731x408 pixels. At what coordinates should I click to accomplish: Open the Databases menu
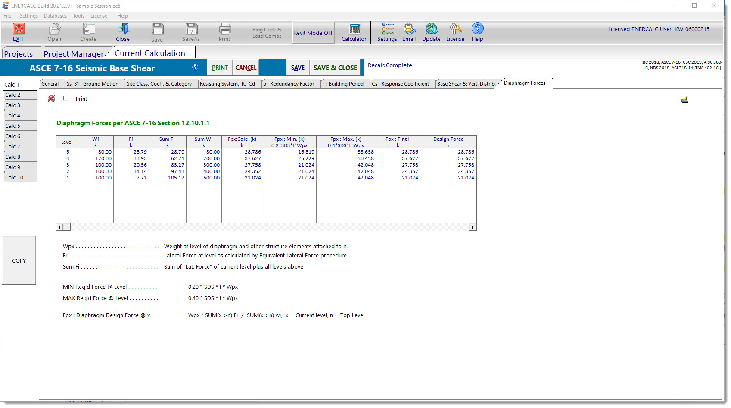[55, 16]
